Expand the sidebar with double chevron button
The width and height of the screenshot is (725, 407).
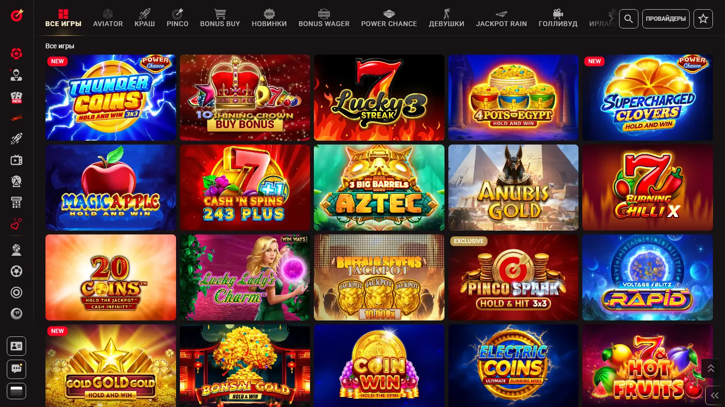(714, 395)
